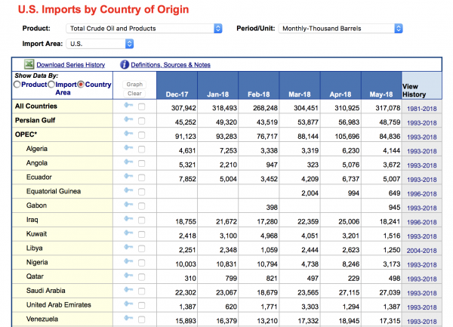Tick the OPEC graph checkbox
This screenshot has width=453, height=327.
142,135
